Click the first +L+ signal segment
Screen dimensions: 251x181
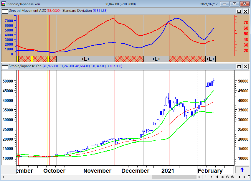[x=85, y=59]
